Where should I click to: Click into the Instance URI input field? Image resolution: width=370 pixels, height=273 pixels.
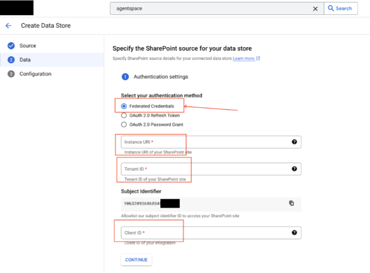coord(198,142)
